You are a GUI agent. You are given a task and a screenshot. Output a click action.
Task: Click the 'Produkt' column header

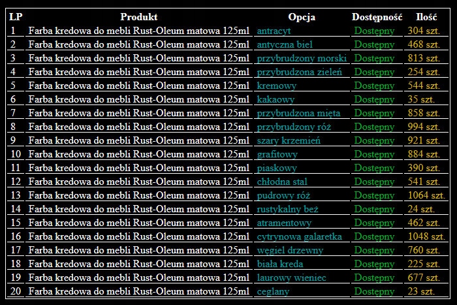click(x=138, y=17)
